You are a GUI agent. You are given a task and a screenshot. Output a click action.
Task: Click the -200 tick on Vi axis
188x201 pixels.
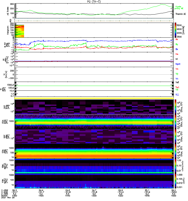click(11, 78)
